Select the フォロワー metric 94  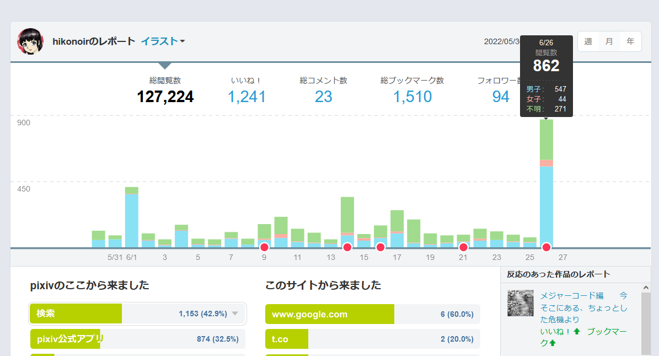pyautogui.click(x=500, y=91)
